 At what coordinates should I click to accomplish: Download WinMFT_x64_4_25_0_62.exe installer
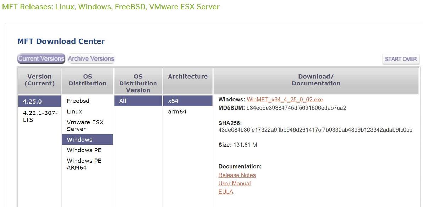click(285, 100)
